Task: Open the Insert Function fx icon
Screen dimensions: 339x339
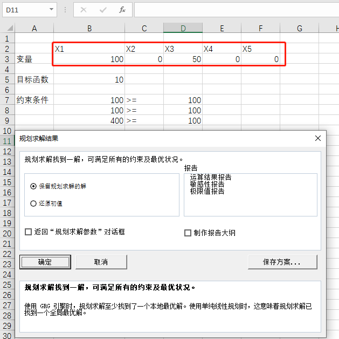Action: pos(122,10)
